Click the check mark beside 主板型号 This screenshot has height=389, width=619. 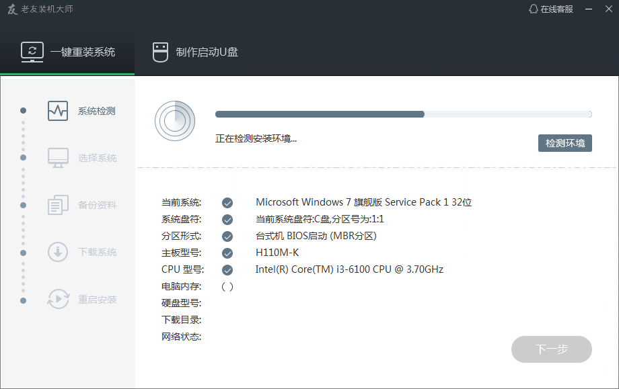pos(227,253)
